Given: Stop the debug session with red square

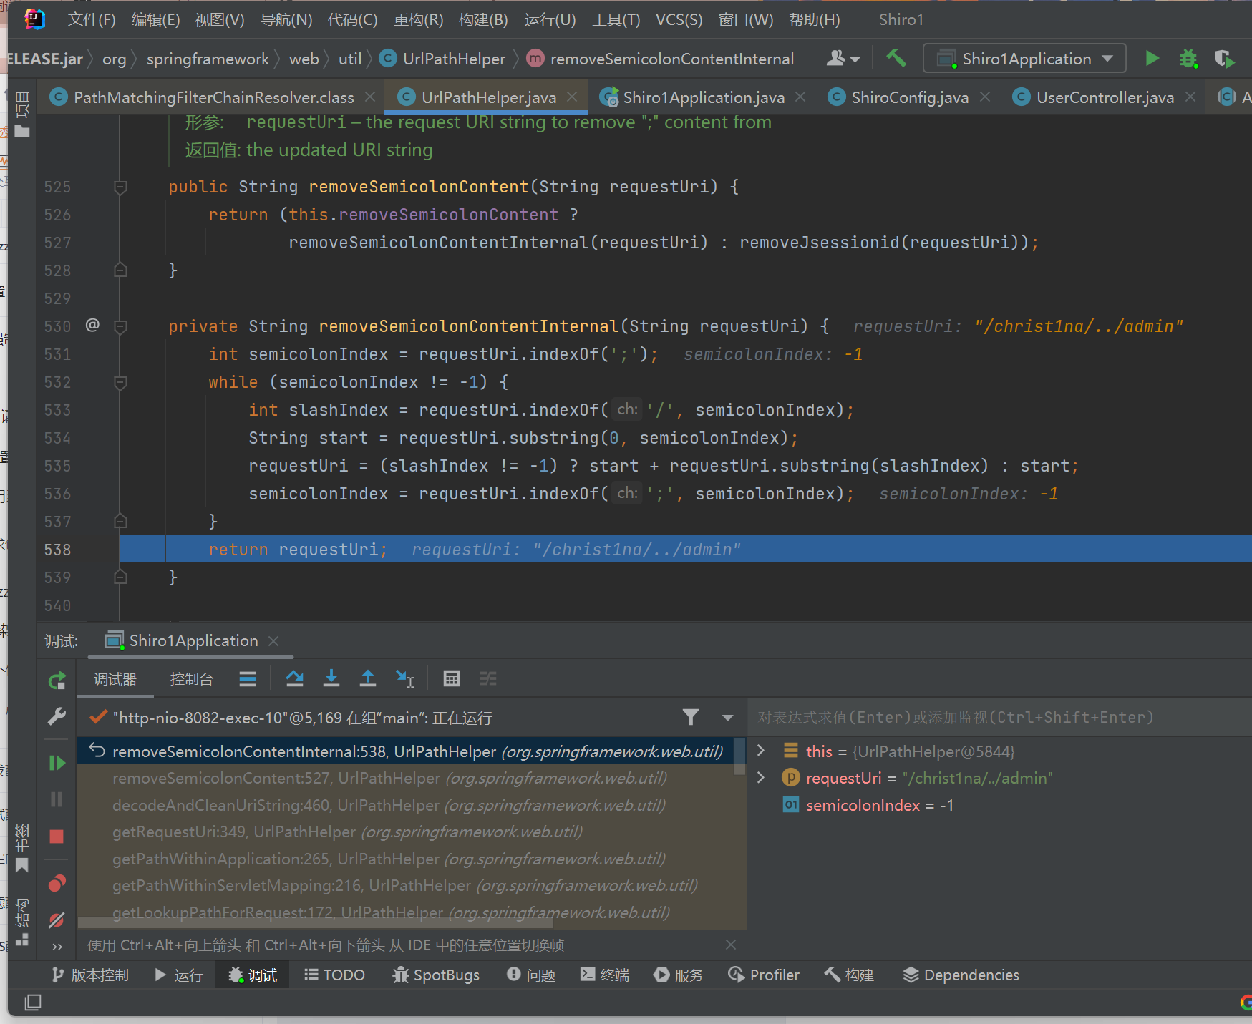Looking at the screenshot, I should click(x=57, y=837).
